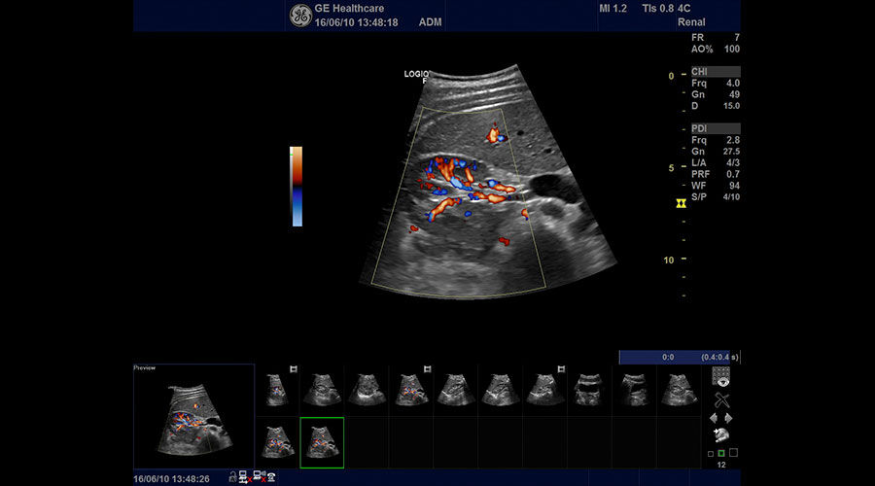
Task: Click the main renal Doppler image
Action: (488, 184)
